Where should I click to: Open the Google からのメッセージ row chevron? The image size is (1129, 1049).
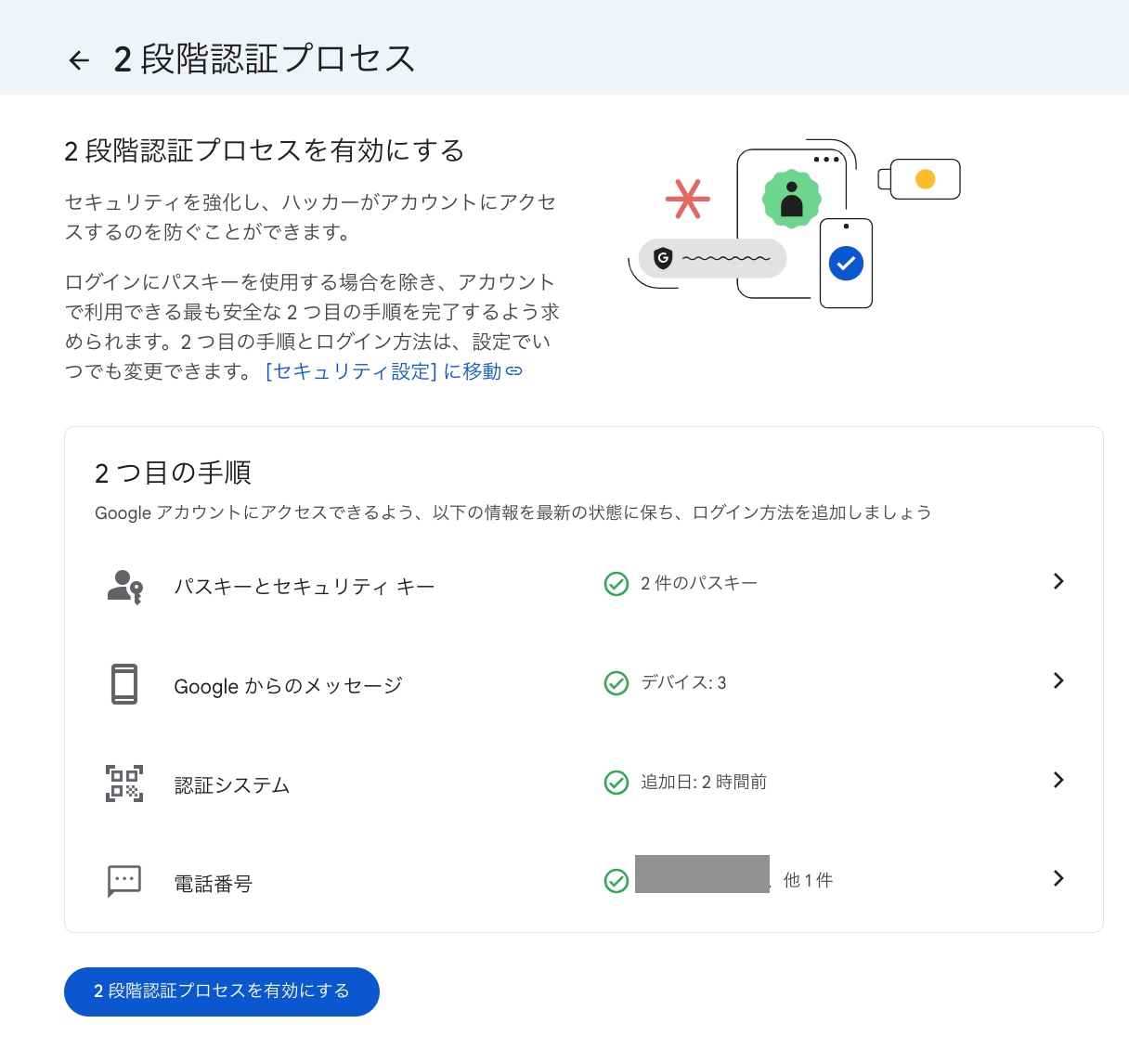point(1058,680)
